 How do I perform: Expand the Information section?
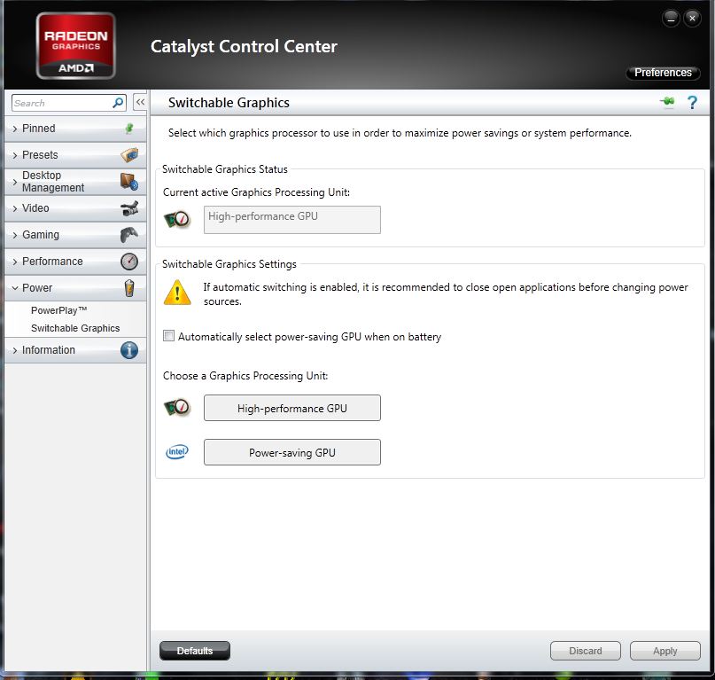coord(75,350)
